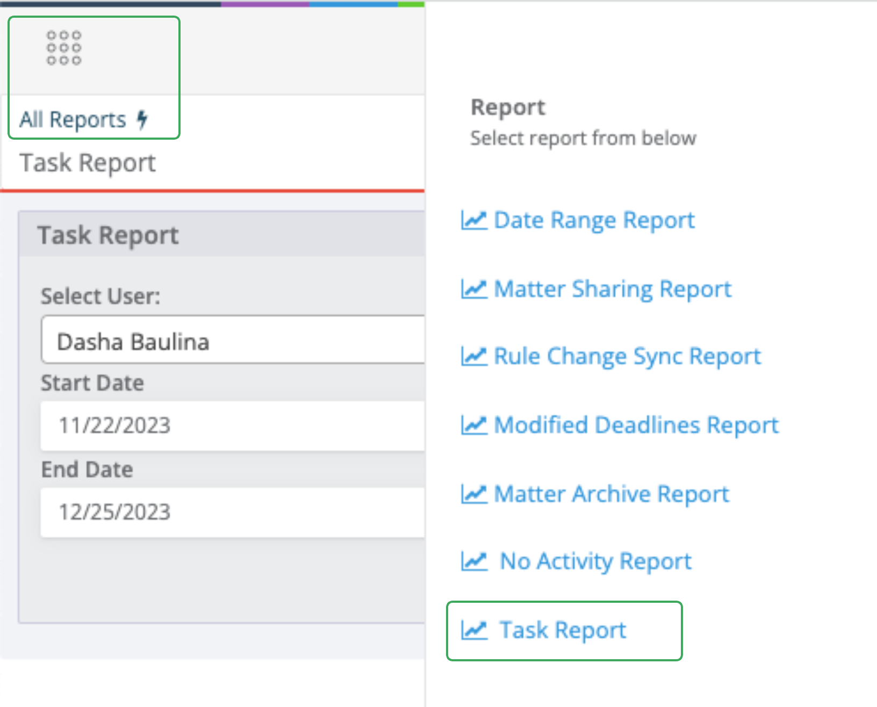Open Task Report in the report list
The width and height of the screenshot is (877, 707).
pyautogui.click(x=563, y=630)
